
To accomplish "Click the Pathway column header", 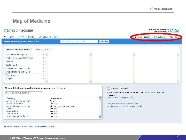I will [11, 98].
